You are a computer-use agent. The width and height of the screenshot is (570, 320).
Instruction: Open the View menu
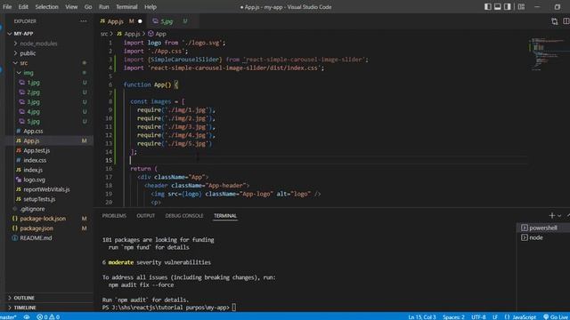(x=71, y=7)
